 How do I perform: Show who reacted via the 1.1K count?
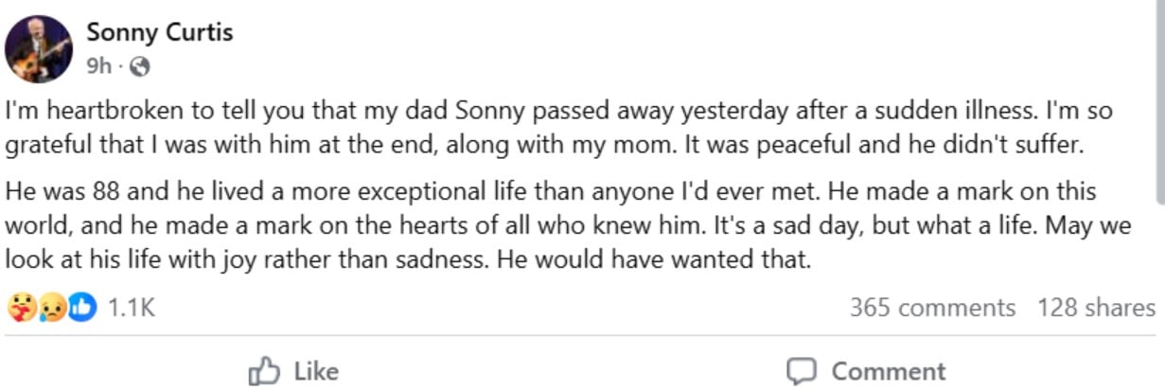pos(132,308)
